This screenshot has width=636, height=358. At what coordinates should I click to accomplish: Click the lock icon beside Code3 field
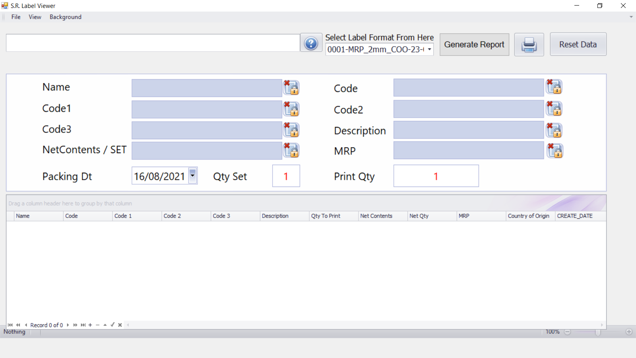[x=291, y=130]
